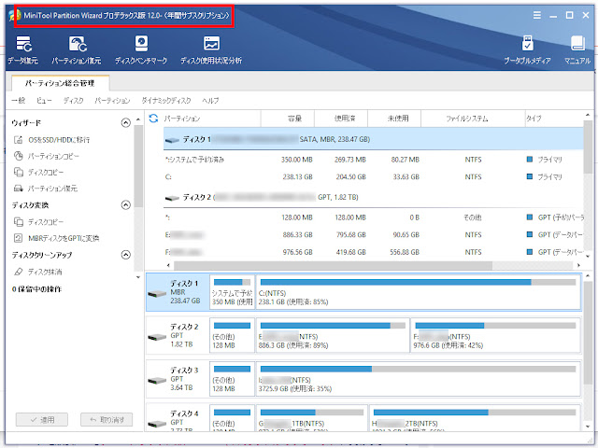598x448 pixels.
Task: Click the 0 保留中の操作 label
Action: tap(36, 289)
